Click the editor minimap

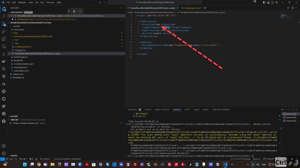click(286, 16)
